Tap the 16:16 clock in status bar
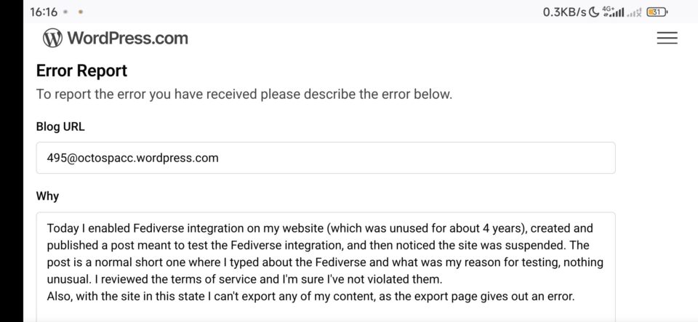 (44, 12)
